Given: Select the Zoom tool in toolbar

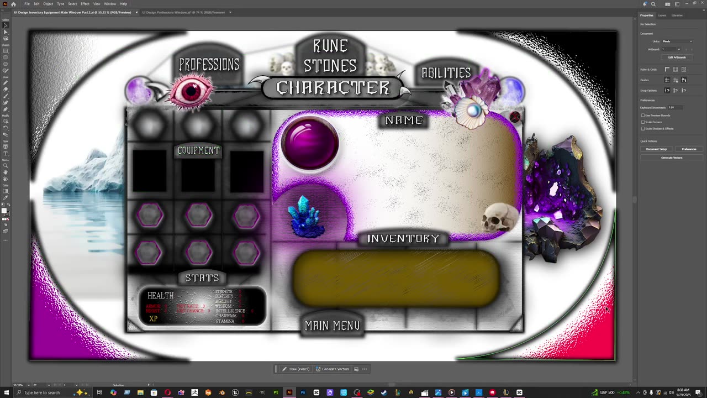Looking at the screenshot, I should [x=6, y=165].
